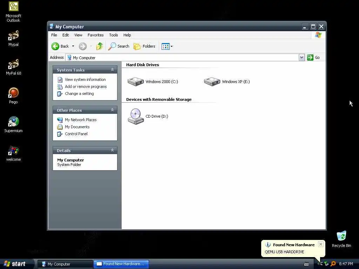Screen dimensions: 359x269
Task: Open the Back history dropdown arrow
Action: [x=73, y=46]
